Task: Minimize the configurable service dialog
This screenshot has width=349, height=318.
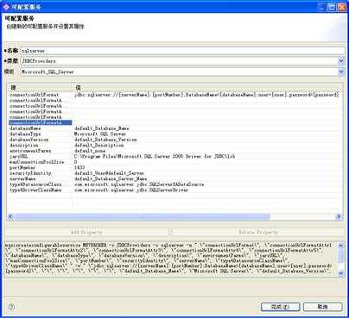Action: coord(323,7)
